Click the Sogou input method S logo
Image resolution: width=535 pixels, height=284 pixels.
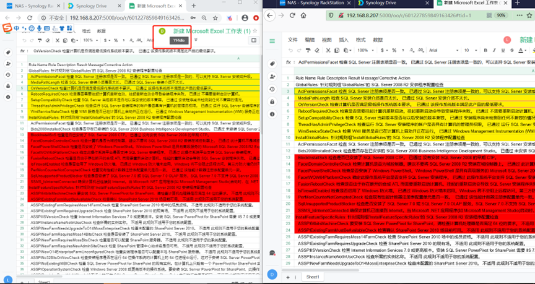(7, 28)
